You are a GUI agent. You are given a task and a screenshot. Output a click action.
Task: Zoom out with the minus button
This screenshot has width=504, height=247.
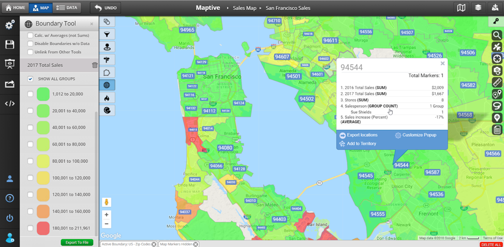107,224
